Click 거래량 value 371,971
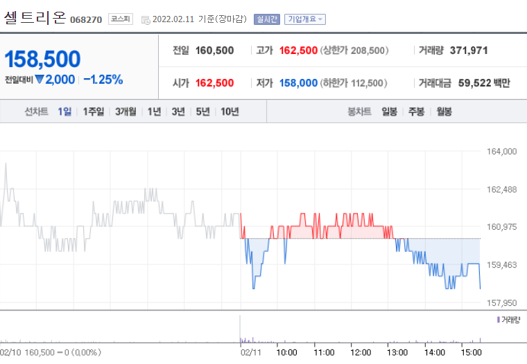 [x=469, y=51]
